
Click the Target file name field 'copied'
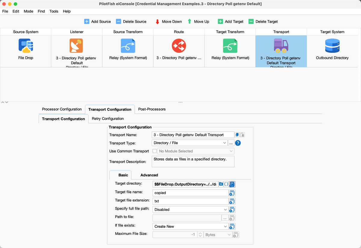190,193
